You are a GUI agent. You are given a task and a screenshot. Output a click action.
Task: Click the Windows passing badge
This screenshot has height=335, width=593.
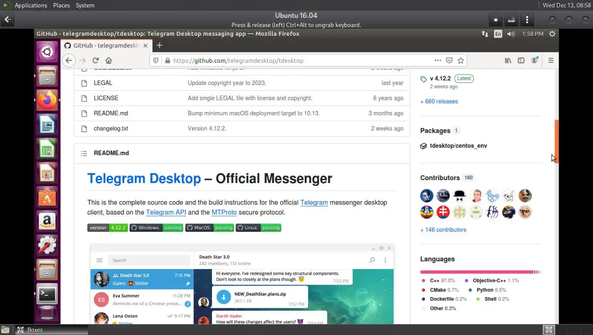point(156,228)
